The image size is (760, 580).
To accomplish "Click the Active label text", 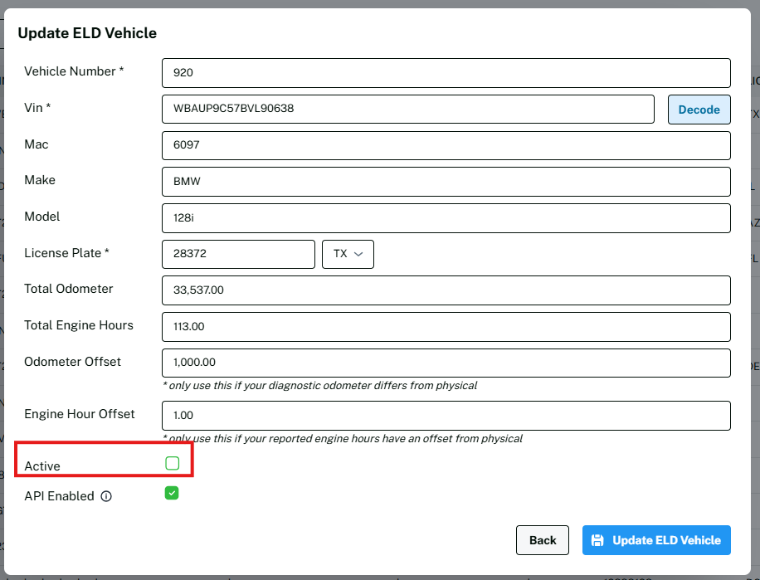I will pyautogui.click(x=42, y=466).
